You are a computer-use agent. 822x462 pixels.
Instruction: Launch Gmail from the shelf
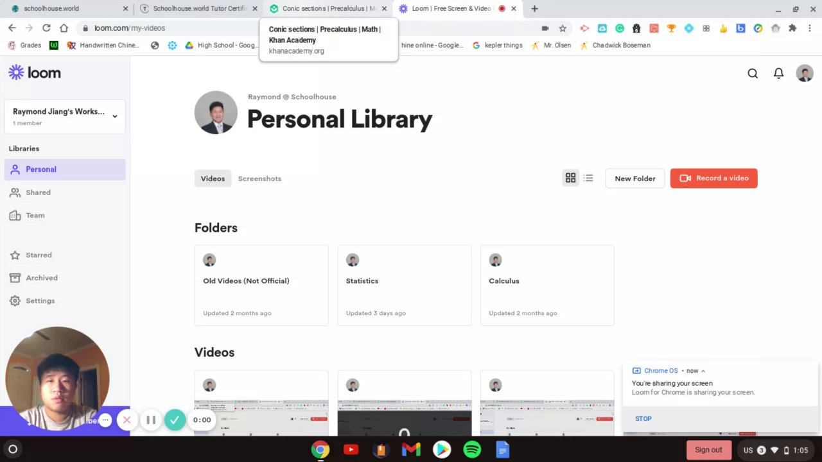(411, 450)
